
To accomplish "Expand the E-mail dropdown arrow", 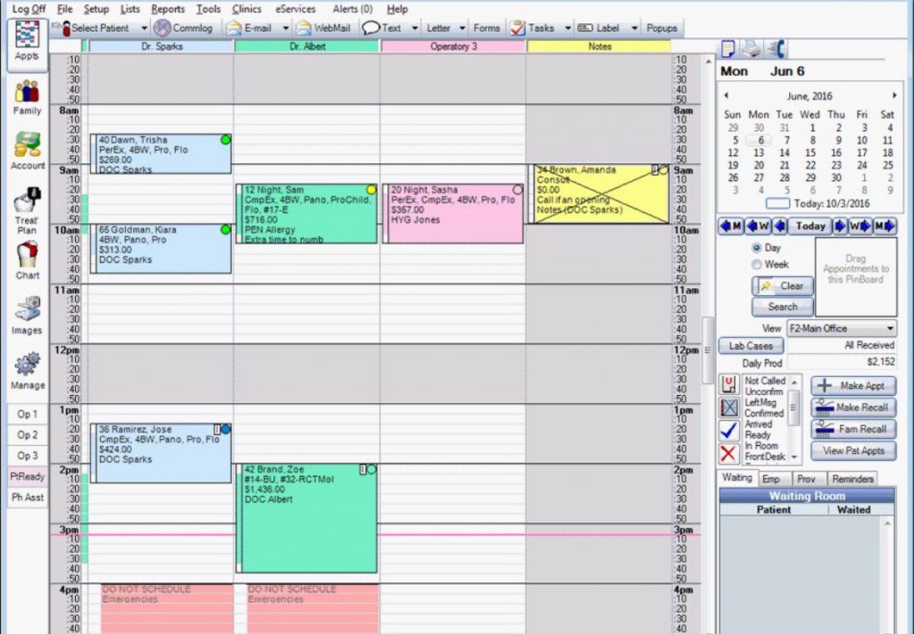I will coord(286,28).
